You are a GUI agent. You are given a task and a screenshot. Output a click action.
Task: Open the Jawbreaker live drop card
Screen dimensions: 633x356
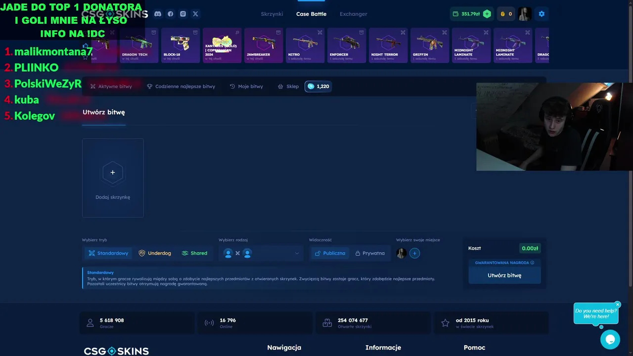(x=264, y=45)
